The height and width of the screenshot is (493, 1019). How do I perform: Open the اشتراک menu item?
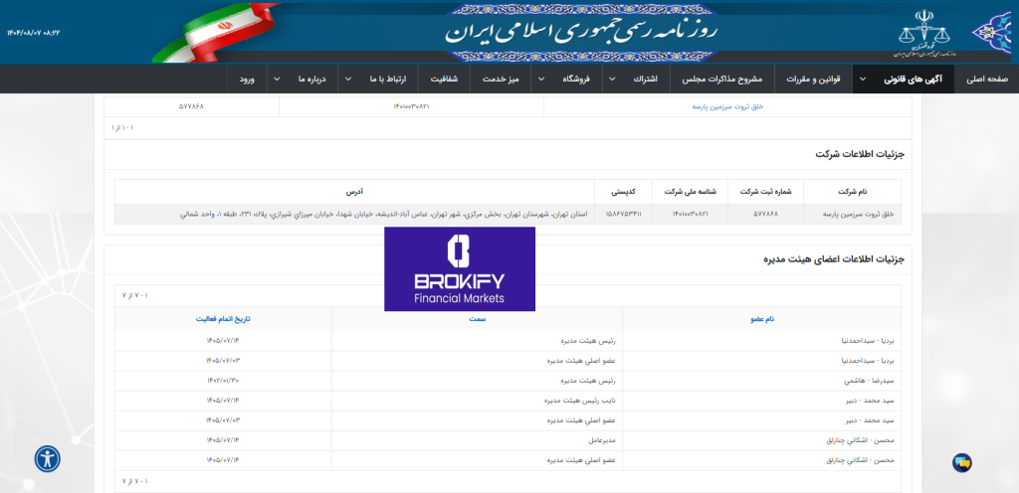point(644,80)
